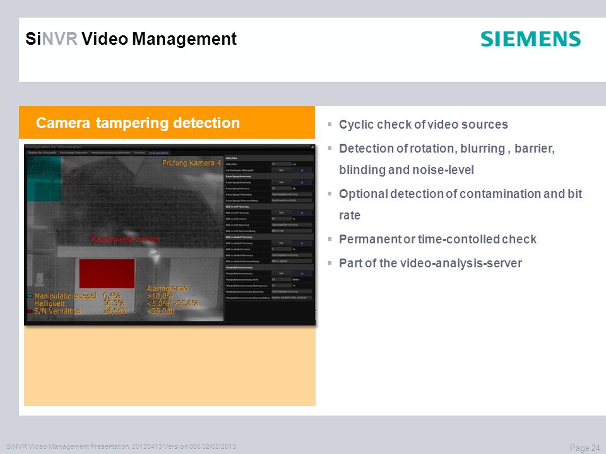The image size is (606, 454).
Task: Click the red rectangle in the camera image
Action: 107,273
